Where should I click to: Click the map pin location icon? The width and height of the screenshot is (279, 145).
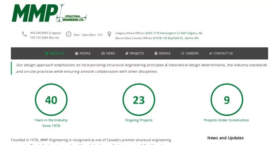[109, 34]
